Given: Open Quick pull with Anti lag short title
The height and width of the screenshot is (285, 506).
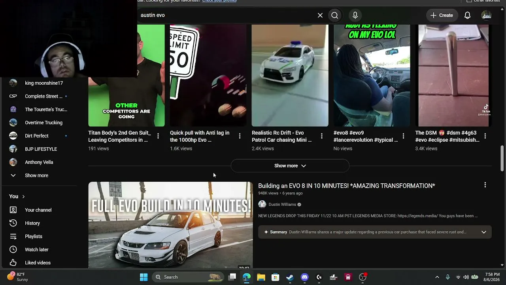Looking at the screenshot, I should pyautogui.click(x=200, y=136).
